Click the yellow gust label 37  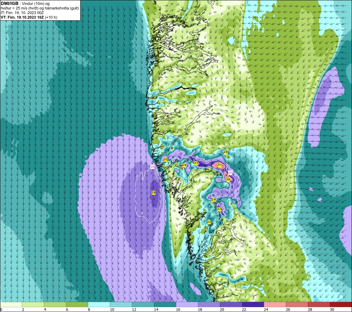coord(220,165)
